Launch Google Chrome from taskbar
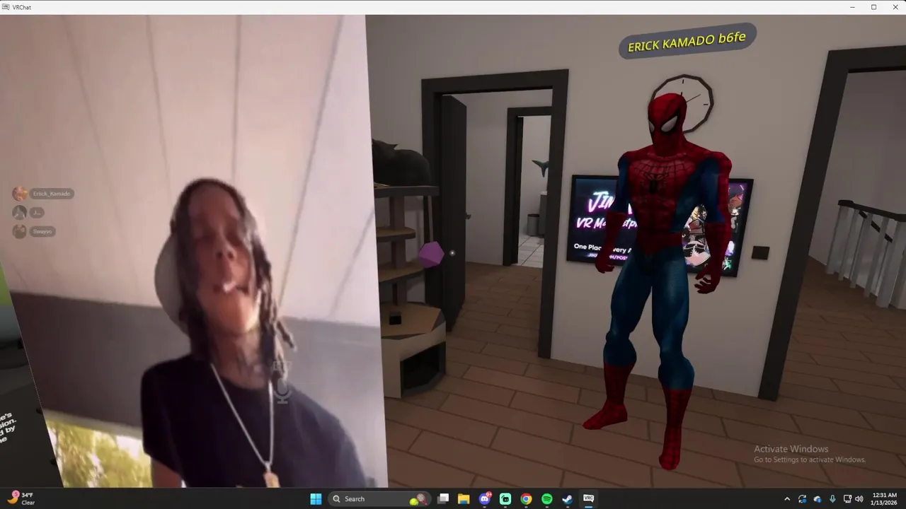Viewport: 906px width, 509px height. click(x=526, y=498)
